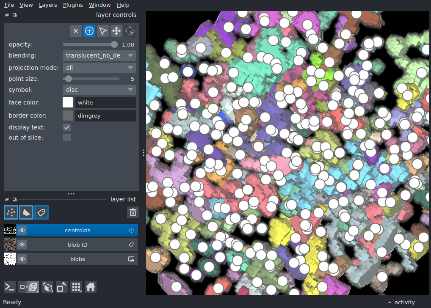Hide the layer controls dock panel

tap(7, 15)
